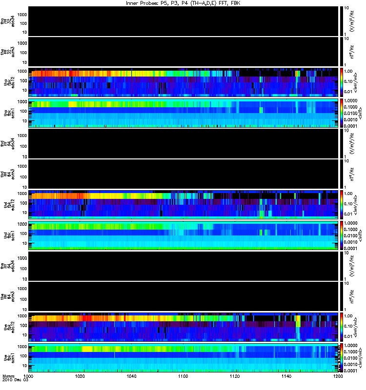Click the top panel's (V/m)²/Hz unit label
The image size is (366, 390).
tap(352, 21)
